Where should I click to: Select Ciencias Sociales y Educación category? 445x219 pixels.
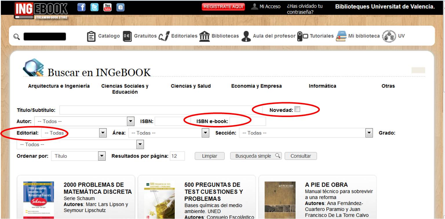coord(125,89)
